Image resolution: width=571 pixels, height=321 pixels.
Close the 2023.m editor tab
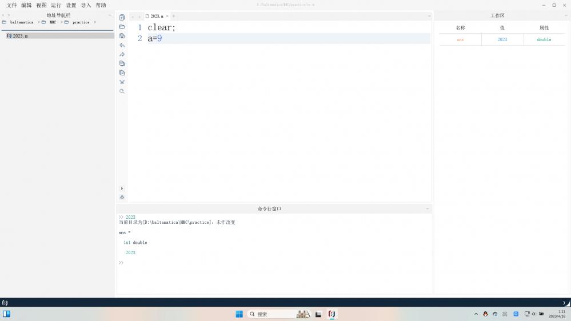tap(167, 16)
